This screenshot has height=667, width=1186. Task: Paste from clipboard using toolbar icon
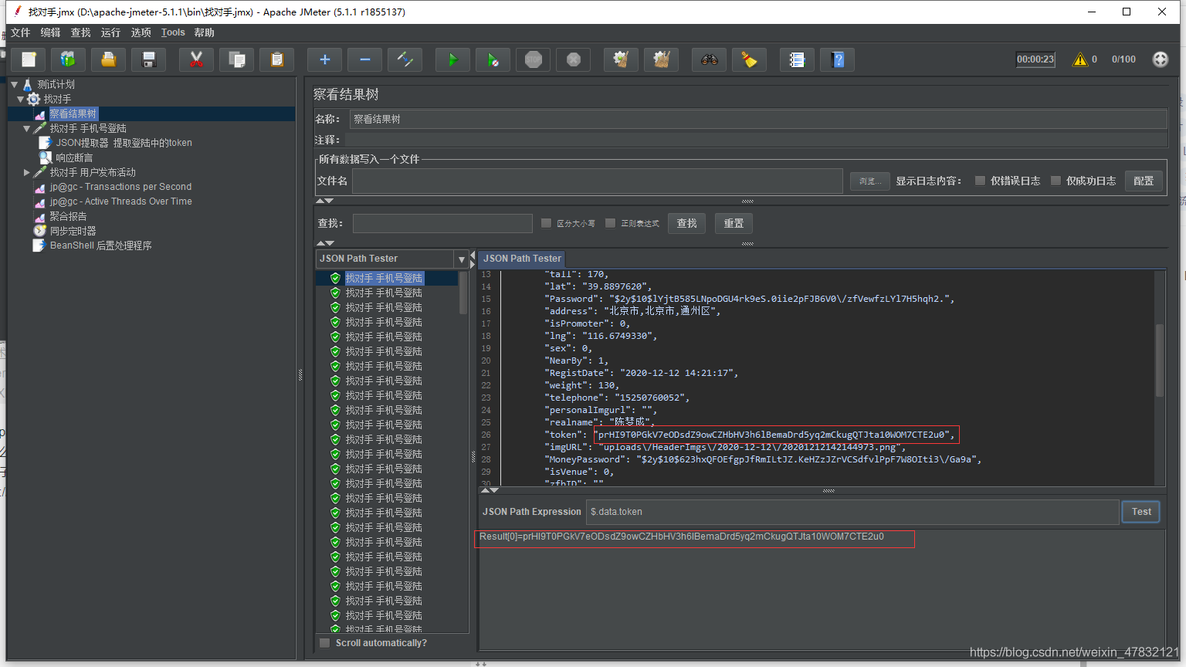pos(277,59)
